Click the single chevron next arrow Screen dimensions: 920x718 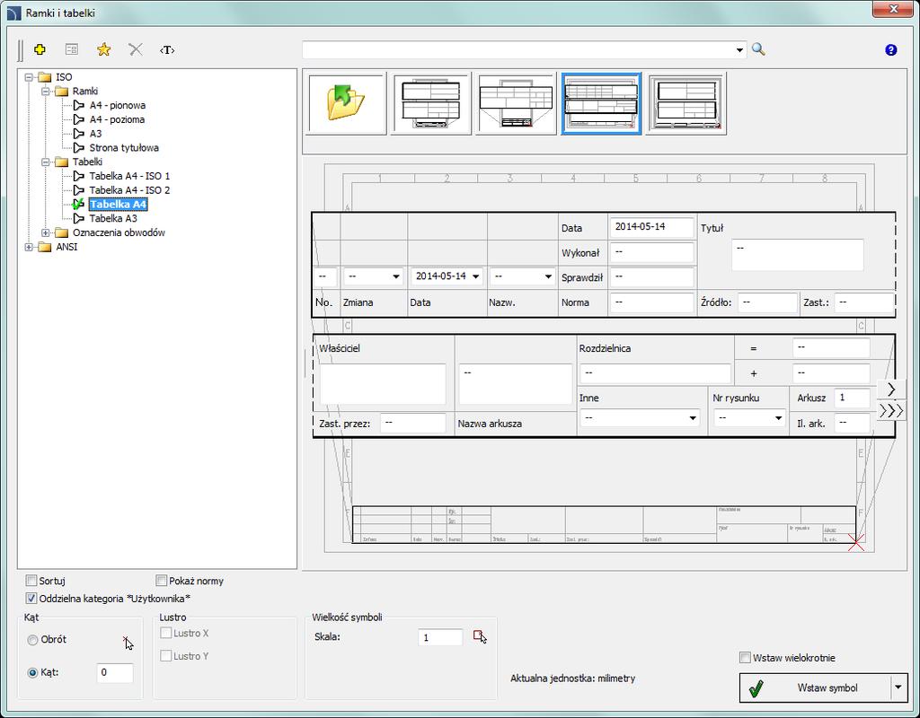(x=890, y=390)
